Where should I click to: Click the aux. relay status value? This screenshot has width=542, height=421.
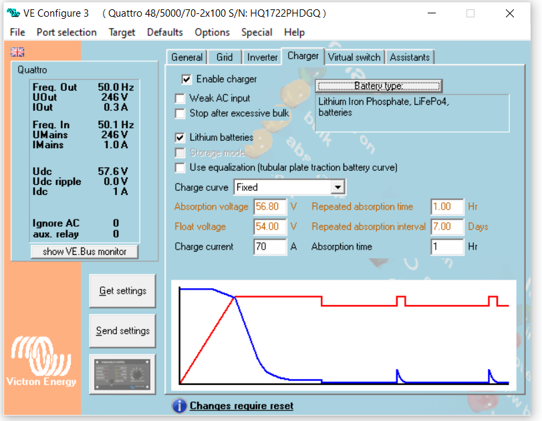coord(116,234)
